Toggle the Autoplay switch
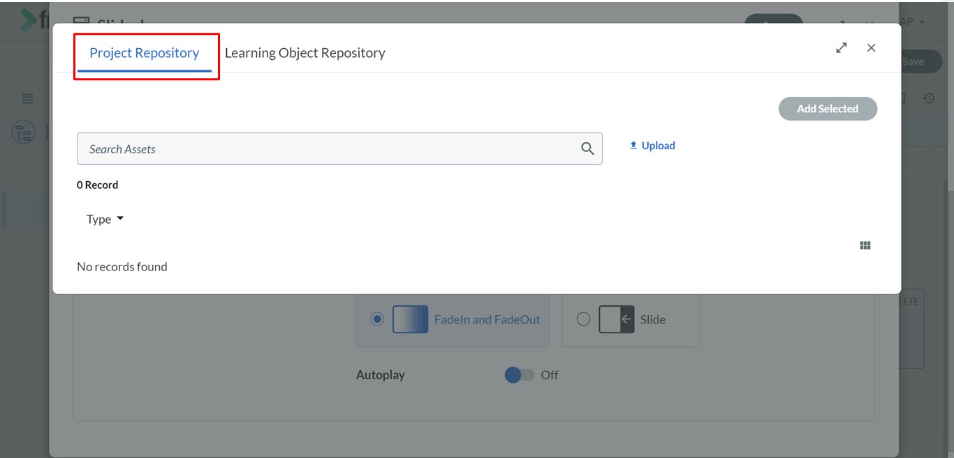 519,375
